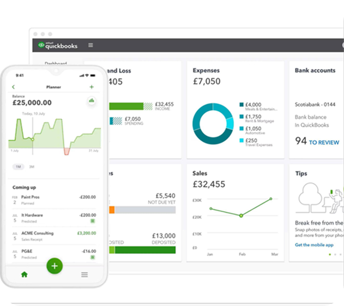This screenshot has width=344, height=306.
Task: Click the Jan point on Sales chart
Action: 211,208
